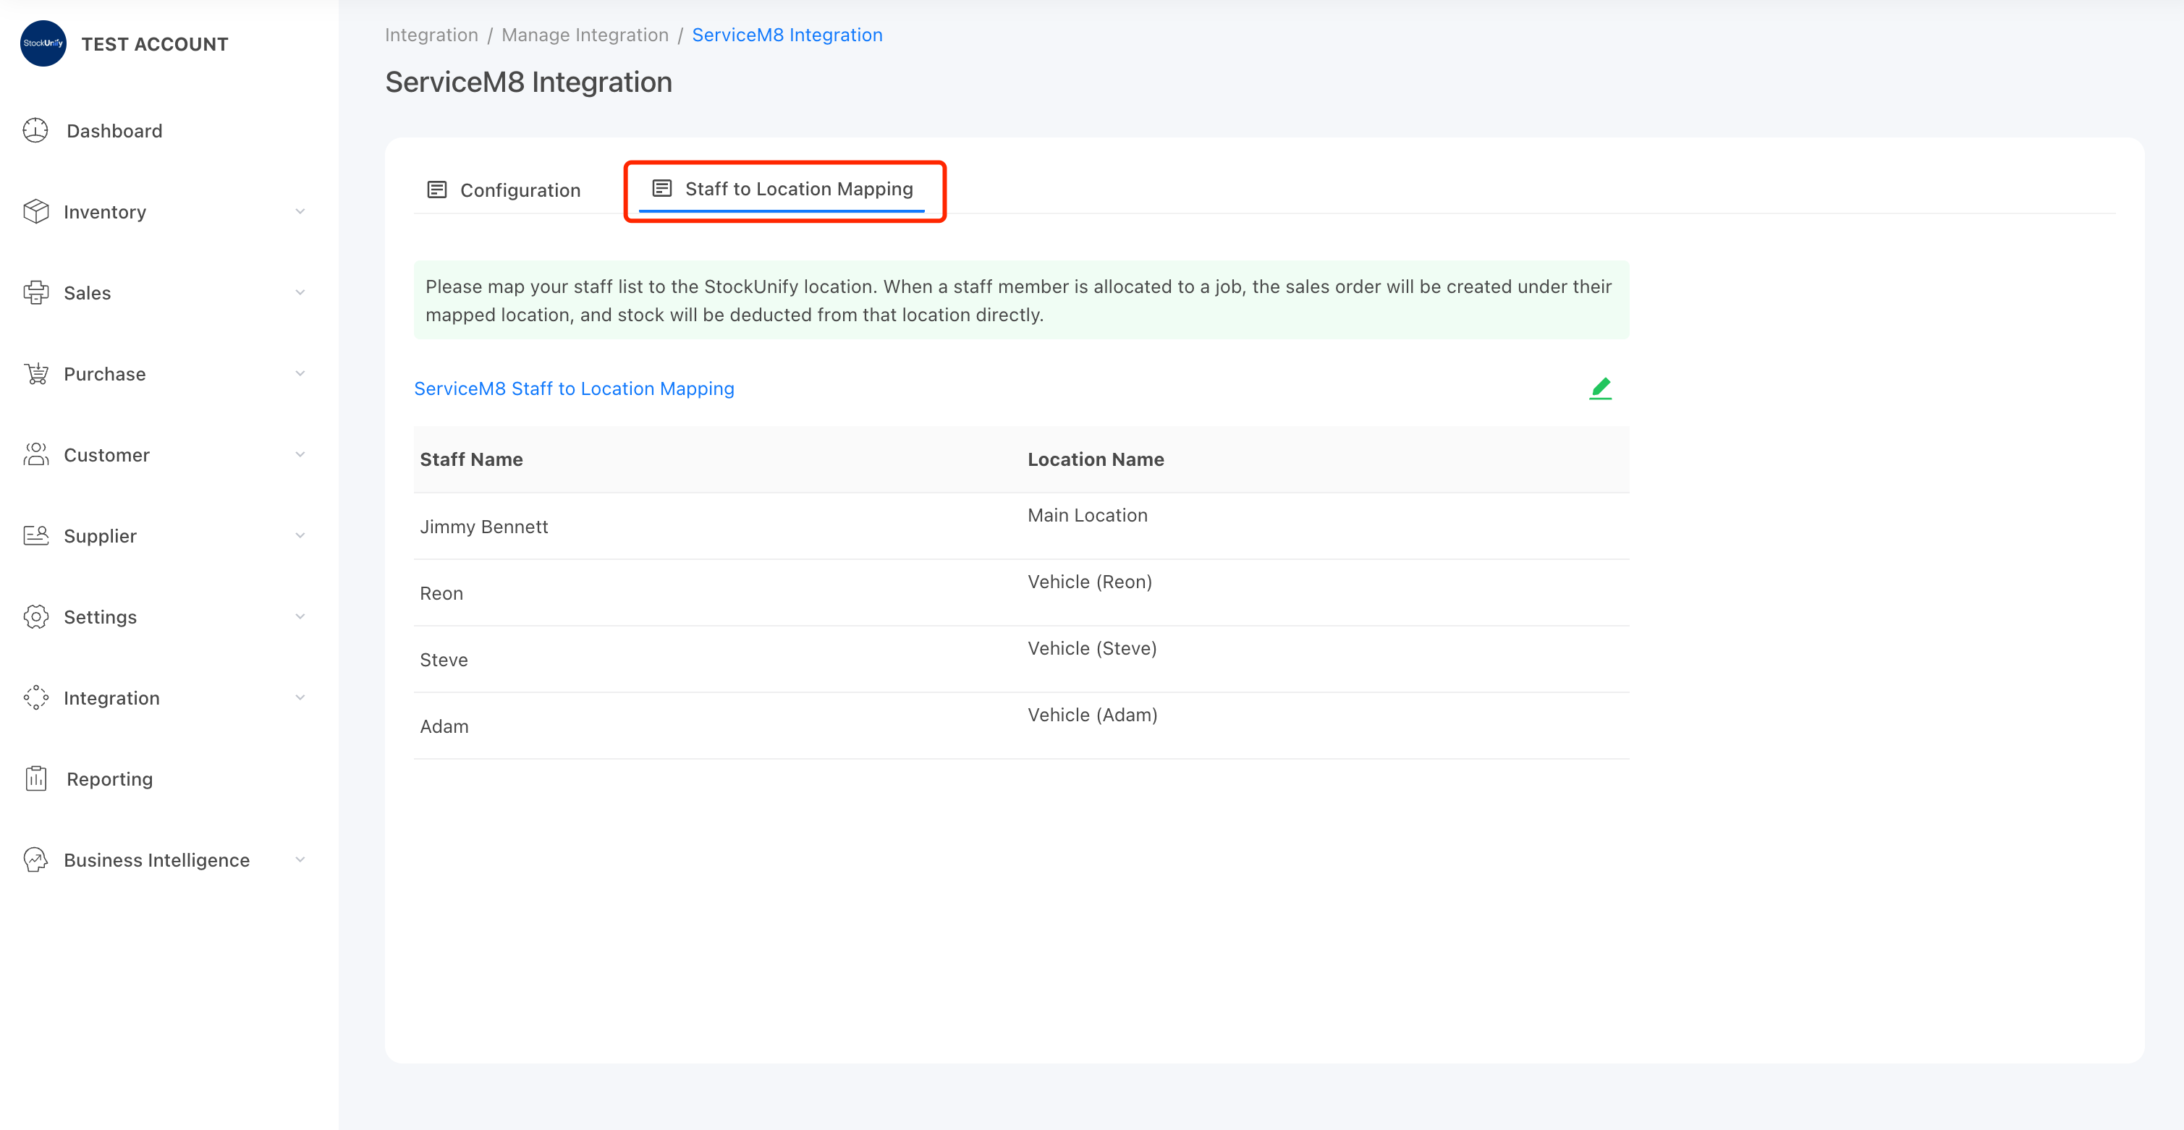Switch to the Configuration tab
Image resolution: width=2184 pixels, height=1130 pixels.
[x=504, y=190]
